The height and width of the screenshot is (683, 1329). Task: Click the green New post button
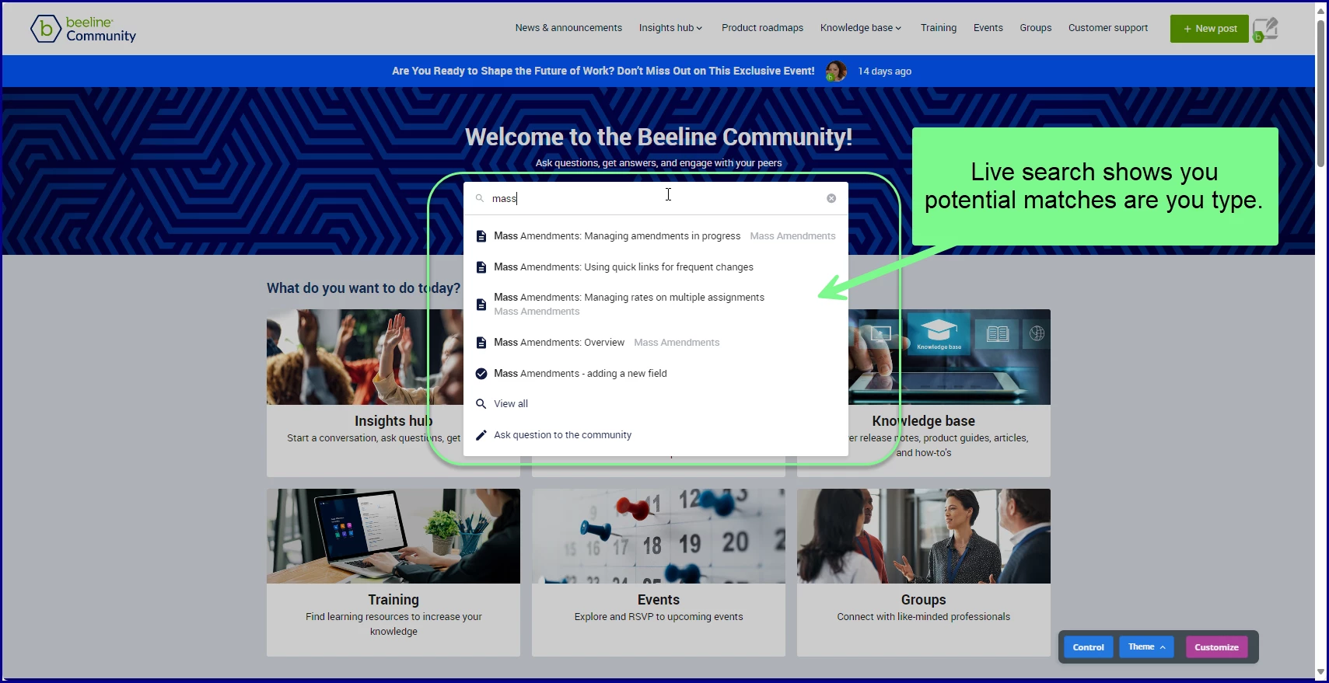click(1209, 29)
